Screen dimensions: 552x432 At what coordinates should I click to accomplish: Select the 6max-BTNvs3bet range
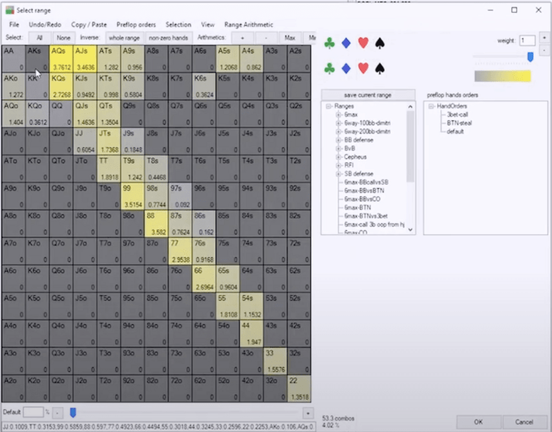point(366,216)
